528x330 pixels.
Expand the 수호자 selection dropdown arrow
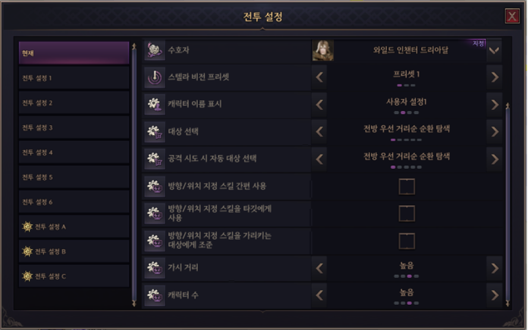(x=494, y=51)
